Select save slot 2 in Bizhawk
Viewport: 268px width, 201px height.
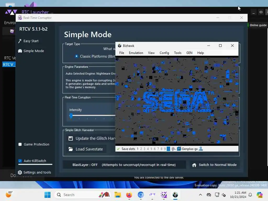(141, 149)
